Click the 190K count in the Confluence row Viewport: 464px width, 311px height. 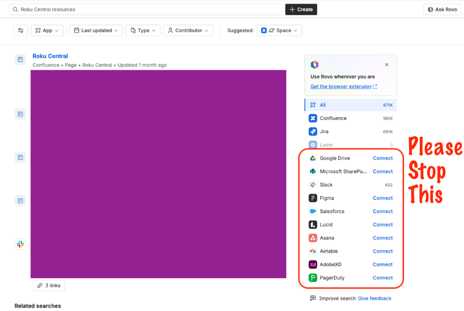(388, 118)
